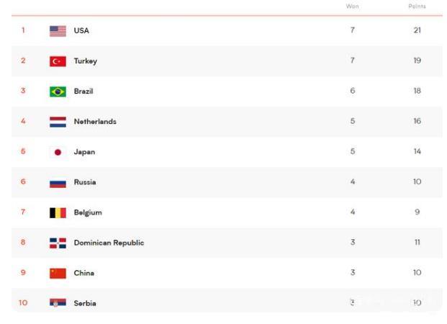Sort standings by Won column header

352,6
